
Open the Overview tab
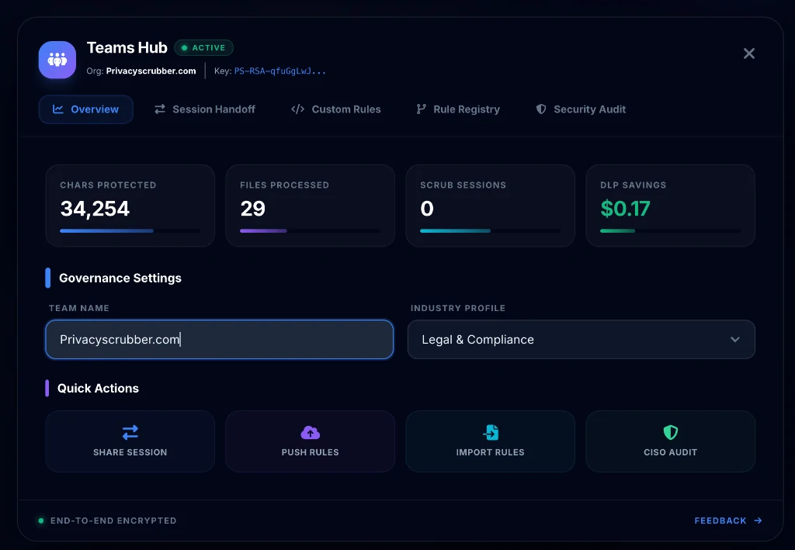[x=85, y=109]
